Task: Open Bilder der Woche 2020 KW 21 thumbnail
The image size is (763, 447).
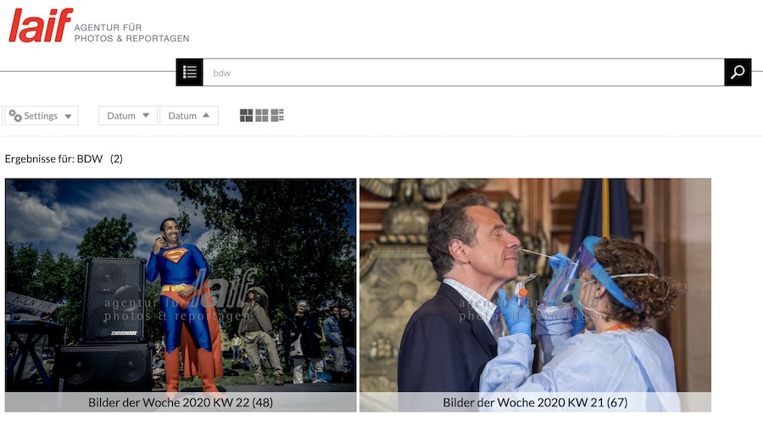Action: 535,285
